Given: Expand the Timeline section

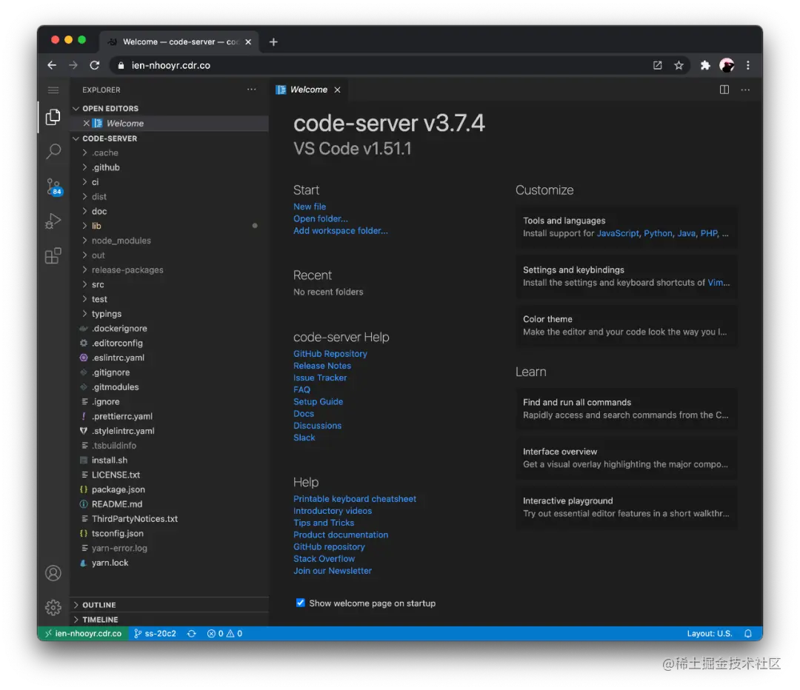Looking at the screenshot, I should [x=170, y=620].
